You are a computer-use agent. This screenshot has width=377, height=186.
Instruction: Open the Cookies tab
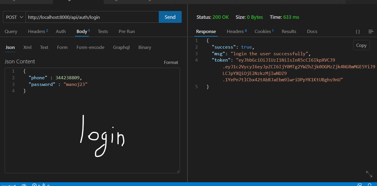click(x=264, y=31)
